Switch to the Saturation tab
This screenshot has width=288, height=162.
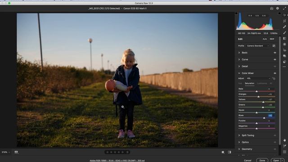click(x=249, y=83)
